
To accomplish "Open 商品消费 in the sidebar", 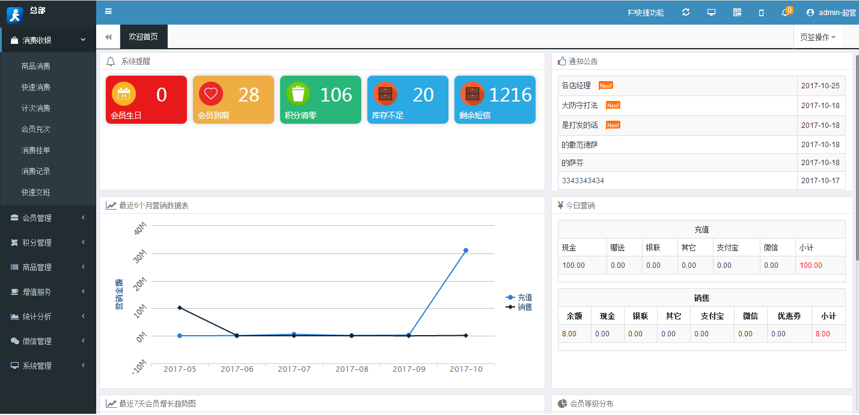I will coord(36,66).
